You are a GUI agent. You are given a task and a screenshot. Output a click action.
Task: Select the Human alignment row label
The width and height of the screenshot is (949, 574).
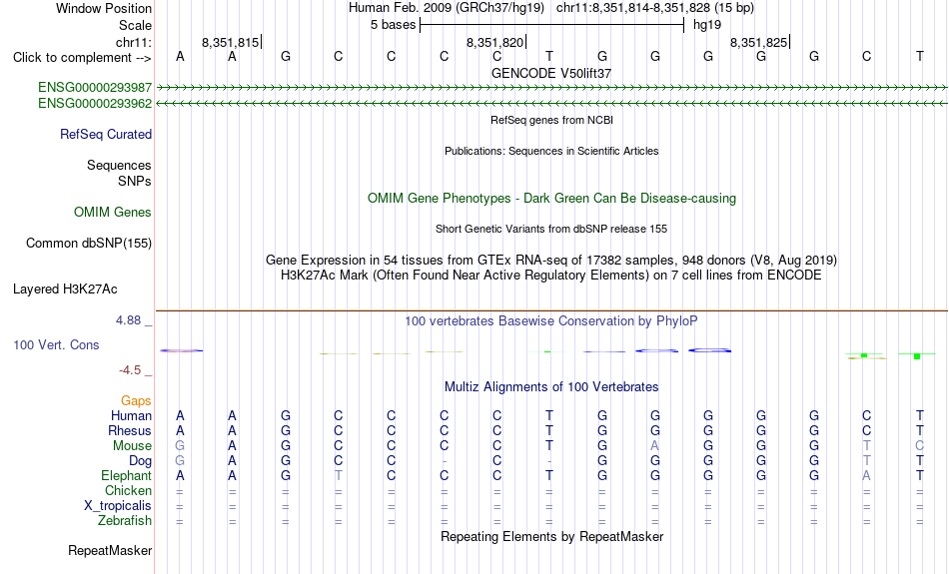click(x=131, y=416)
